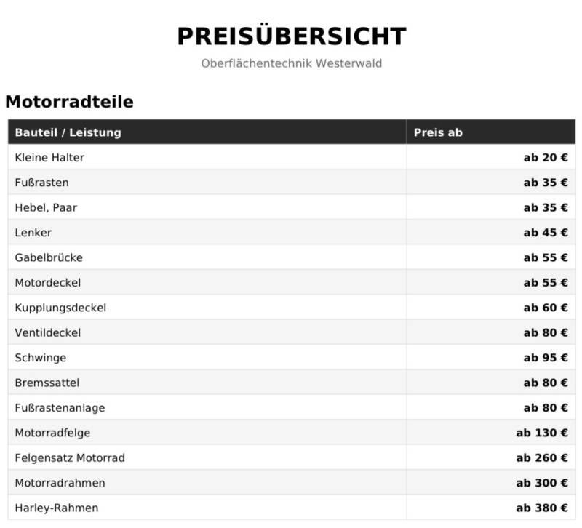Click the Fußrasten table entry
Image resolution: width=582 pixels, height=528 pixels.
tap(42, 183)
